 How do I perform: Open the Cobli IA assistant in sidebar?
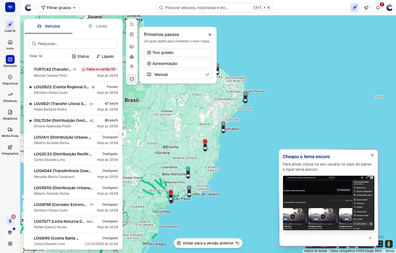pyautogui.click(x=10, y=26)
